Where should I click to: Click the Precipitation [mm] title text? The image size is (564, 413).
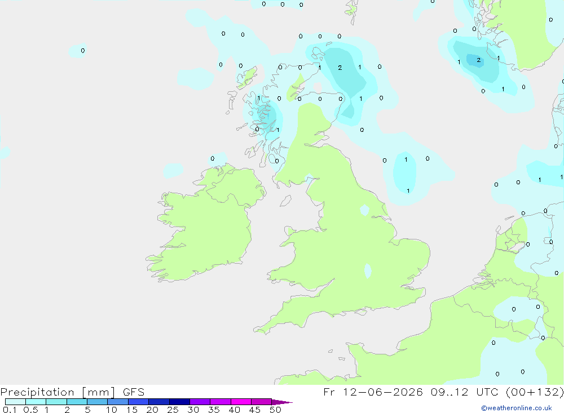coord(58,392)
